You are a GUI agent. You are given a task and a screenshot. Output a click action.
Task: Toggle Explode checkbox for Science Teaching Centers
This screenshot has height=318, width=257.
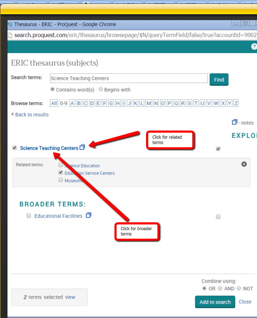[x=218, y=149]
